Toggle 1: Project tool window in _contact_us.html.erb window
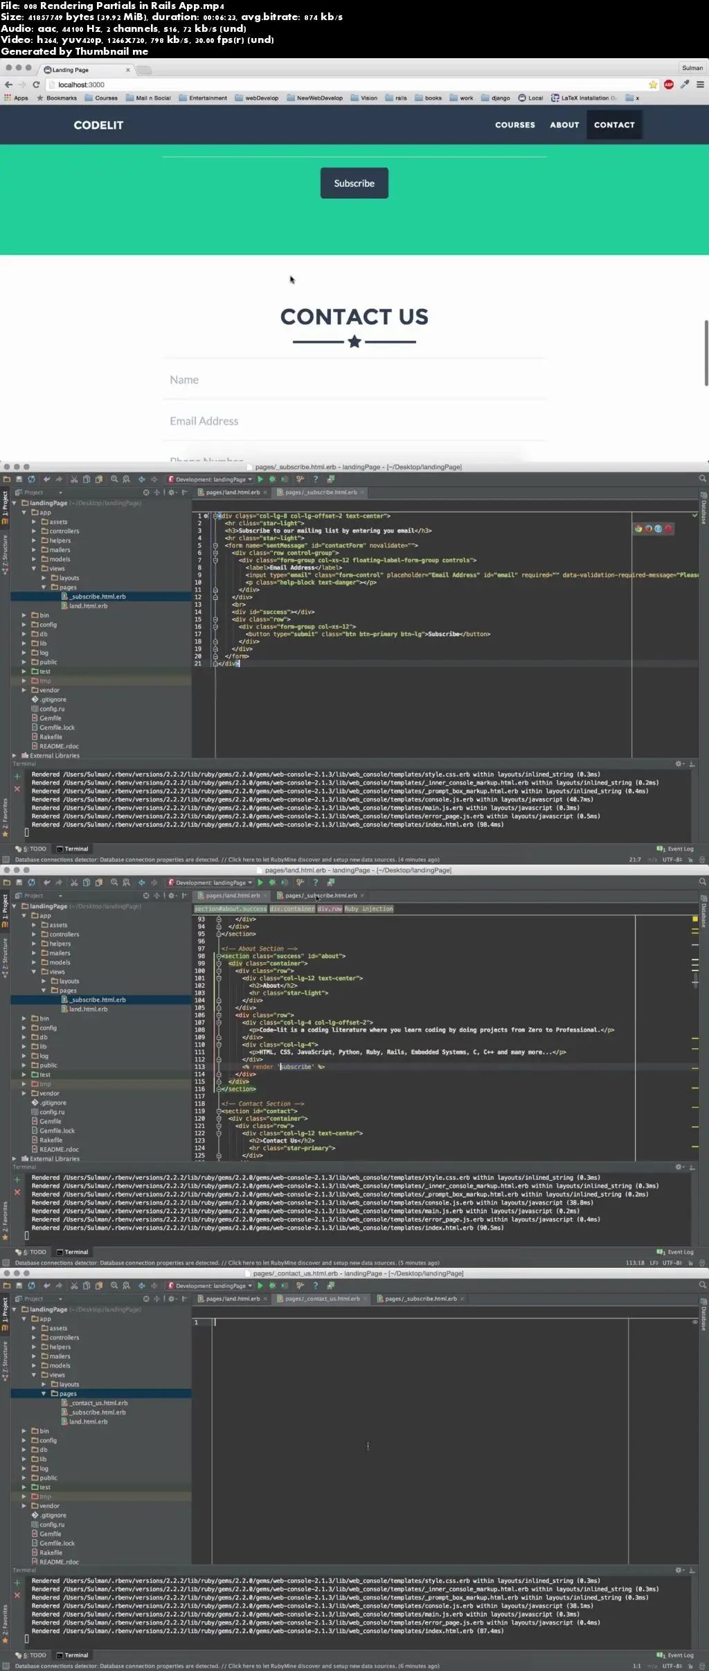This screenshot has height=1671, width=709. [5, 1314]
